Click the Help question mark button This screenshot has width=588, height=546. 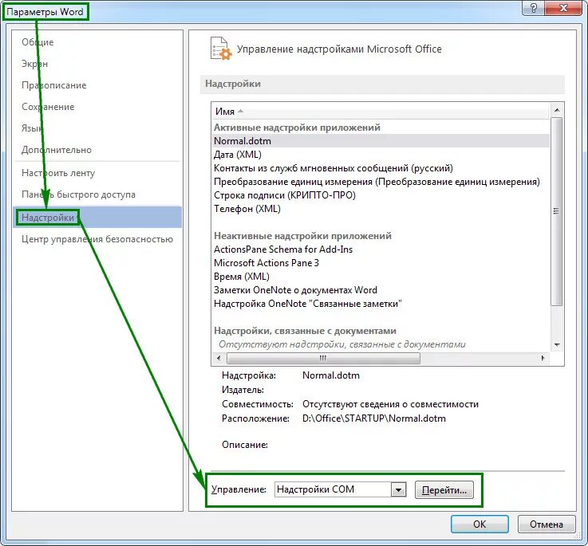point(534,8)
